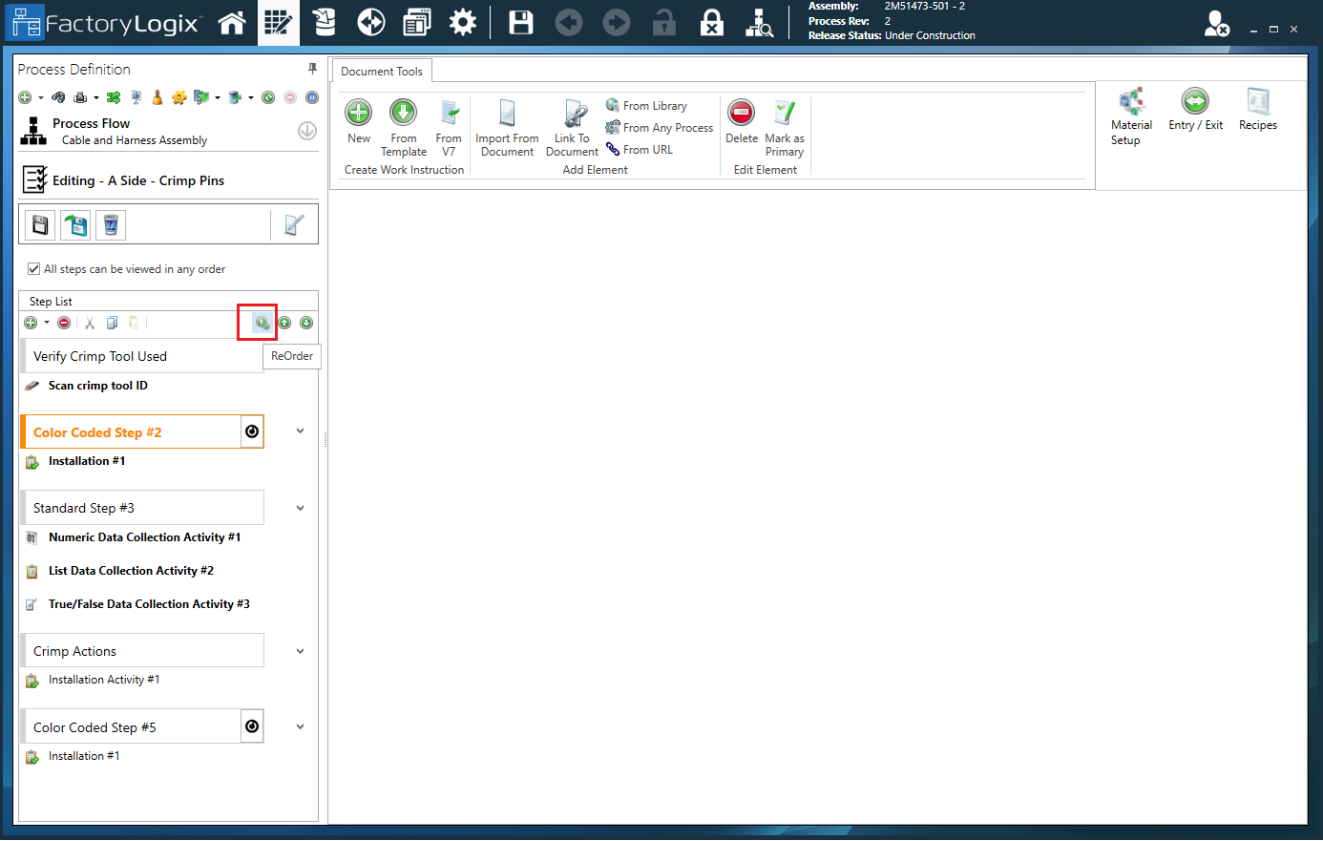Select the Mark as Primary icon

(x=784, y=122)
